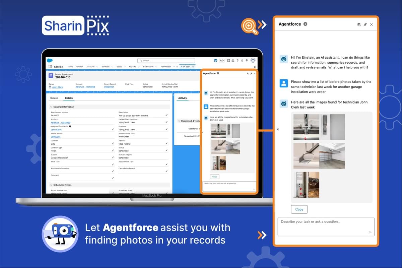This screenshot has height=268, width=402.
Task: Open Owner link John Clerk in header
Action: (57, 87)
